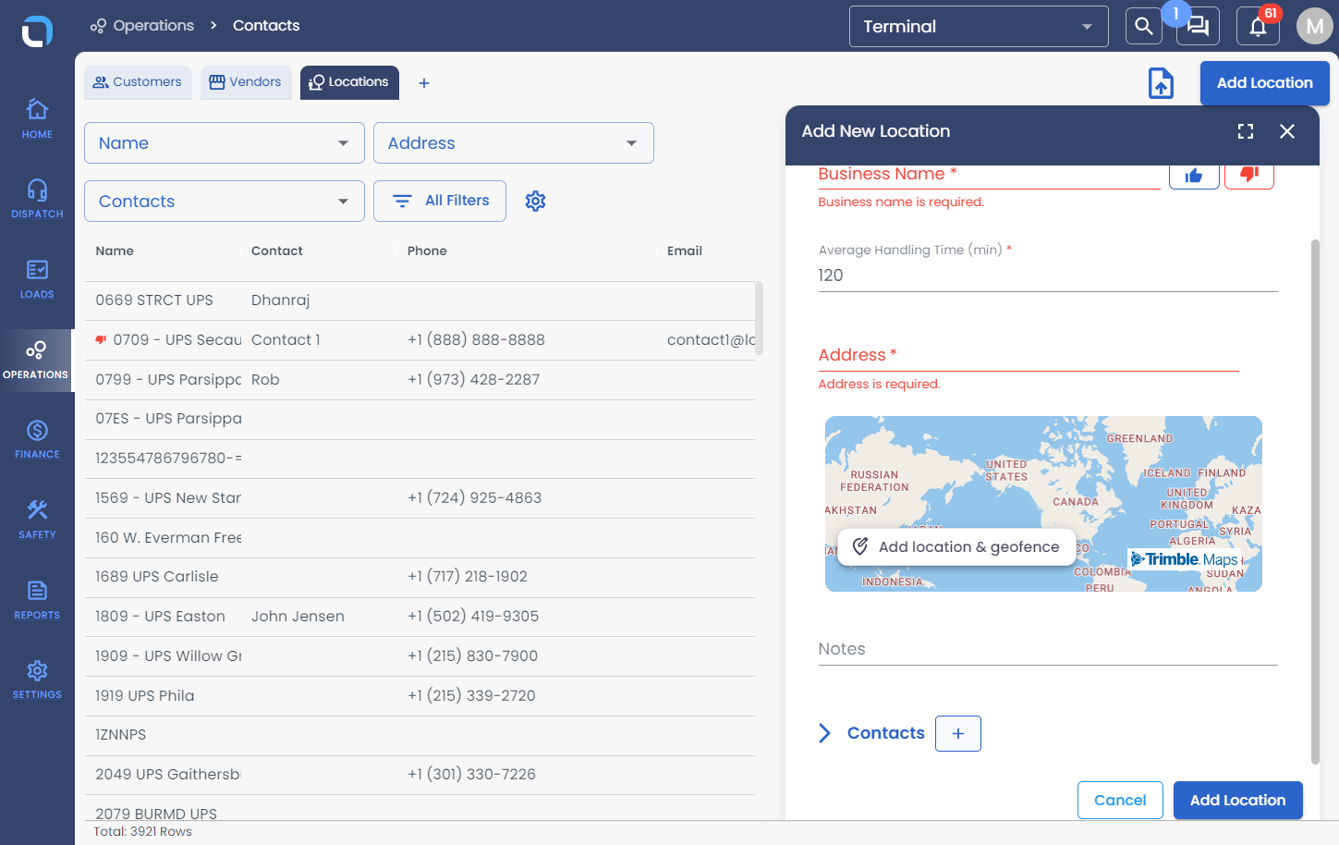1339x845 pixels.
Task: Go to Finance in sidebar
Action: (x=37, y=439)
